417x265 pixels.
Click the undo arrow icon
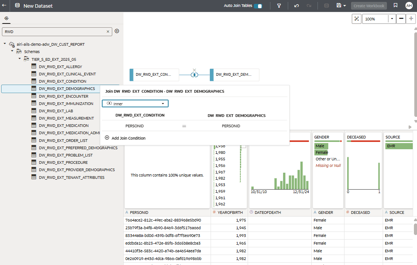[x=297, y=5]
